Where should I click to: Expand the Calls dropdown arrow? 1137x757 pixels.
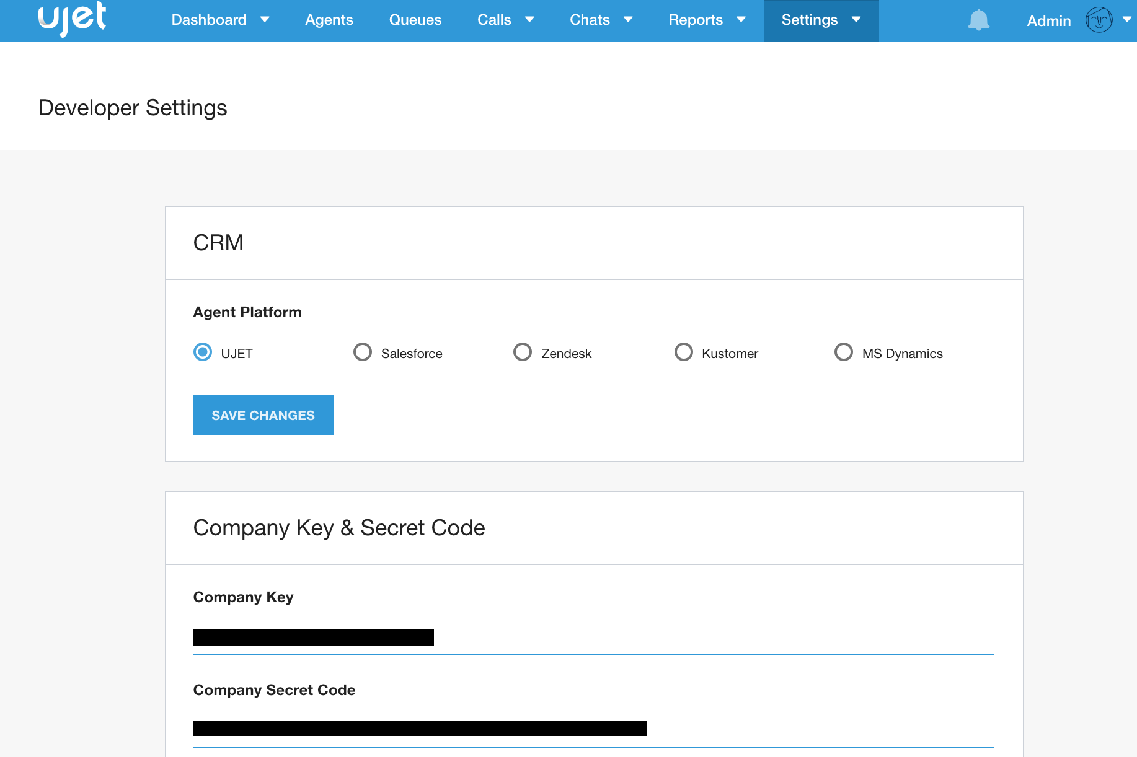coord(529,20)
